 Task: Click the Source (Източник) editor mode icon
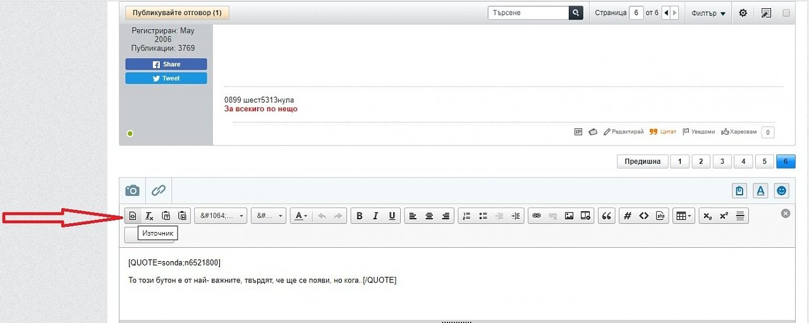point(132,216)
